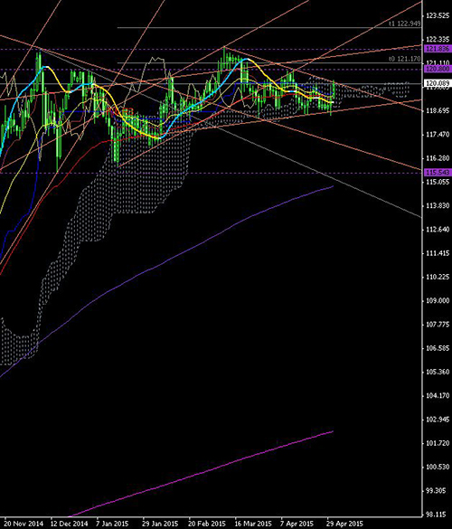The image size is (452, 529).
Task: Select the magenta trend line near chart bottom
Action: coord(201,474)
